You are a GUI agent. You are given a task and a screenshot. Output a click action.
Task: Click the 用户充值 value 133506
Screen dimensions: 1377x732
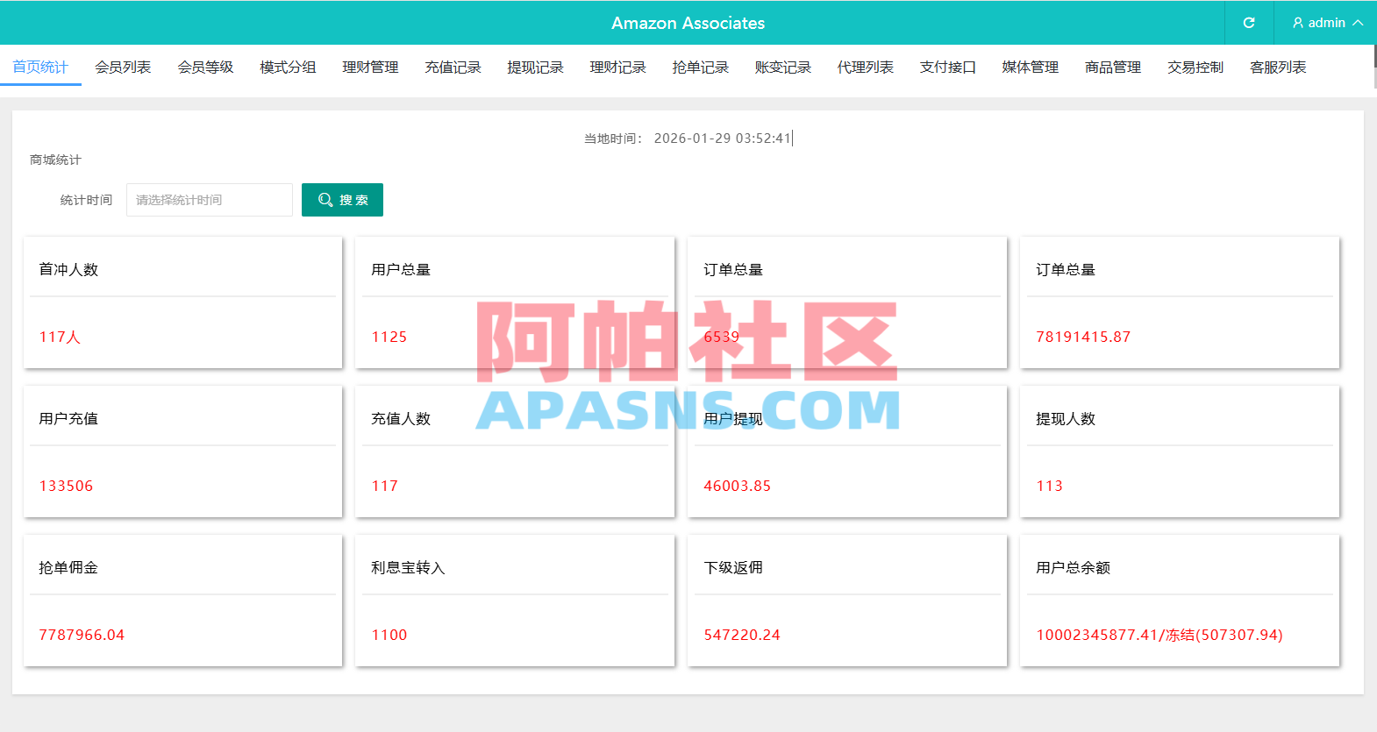pos(66,486)
